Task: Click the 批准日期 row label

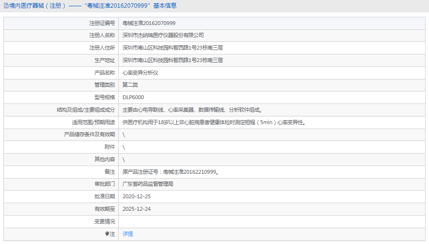Action: point(105,196)
